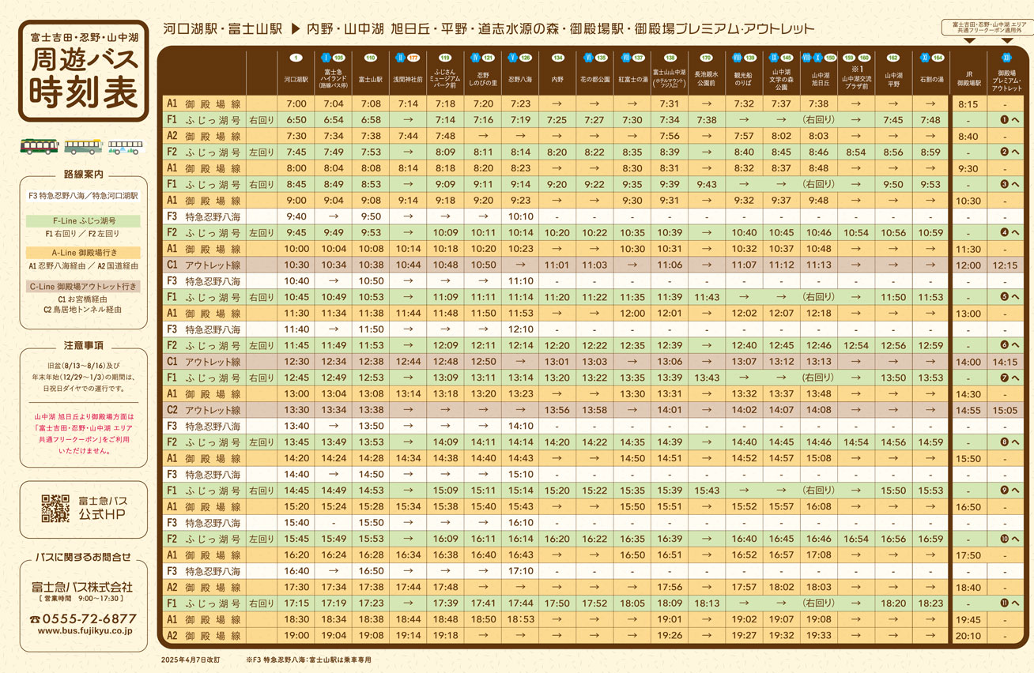Click the blue and white bus icon
Screen dimensions: 1034x673
[126, 147]
